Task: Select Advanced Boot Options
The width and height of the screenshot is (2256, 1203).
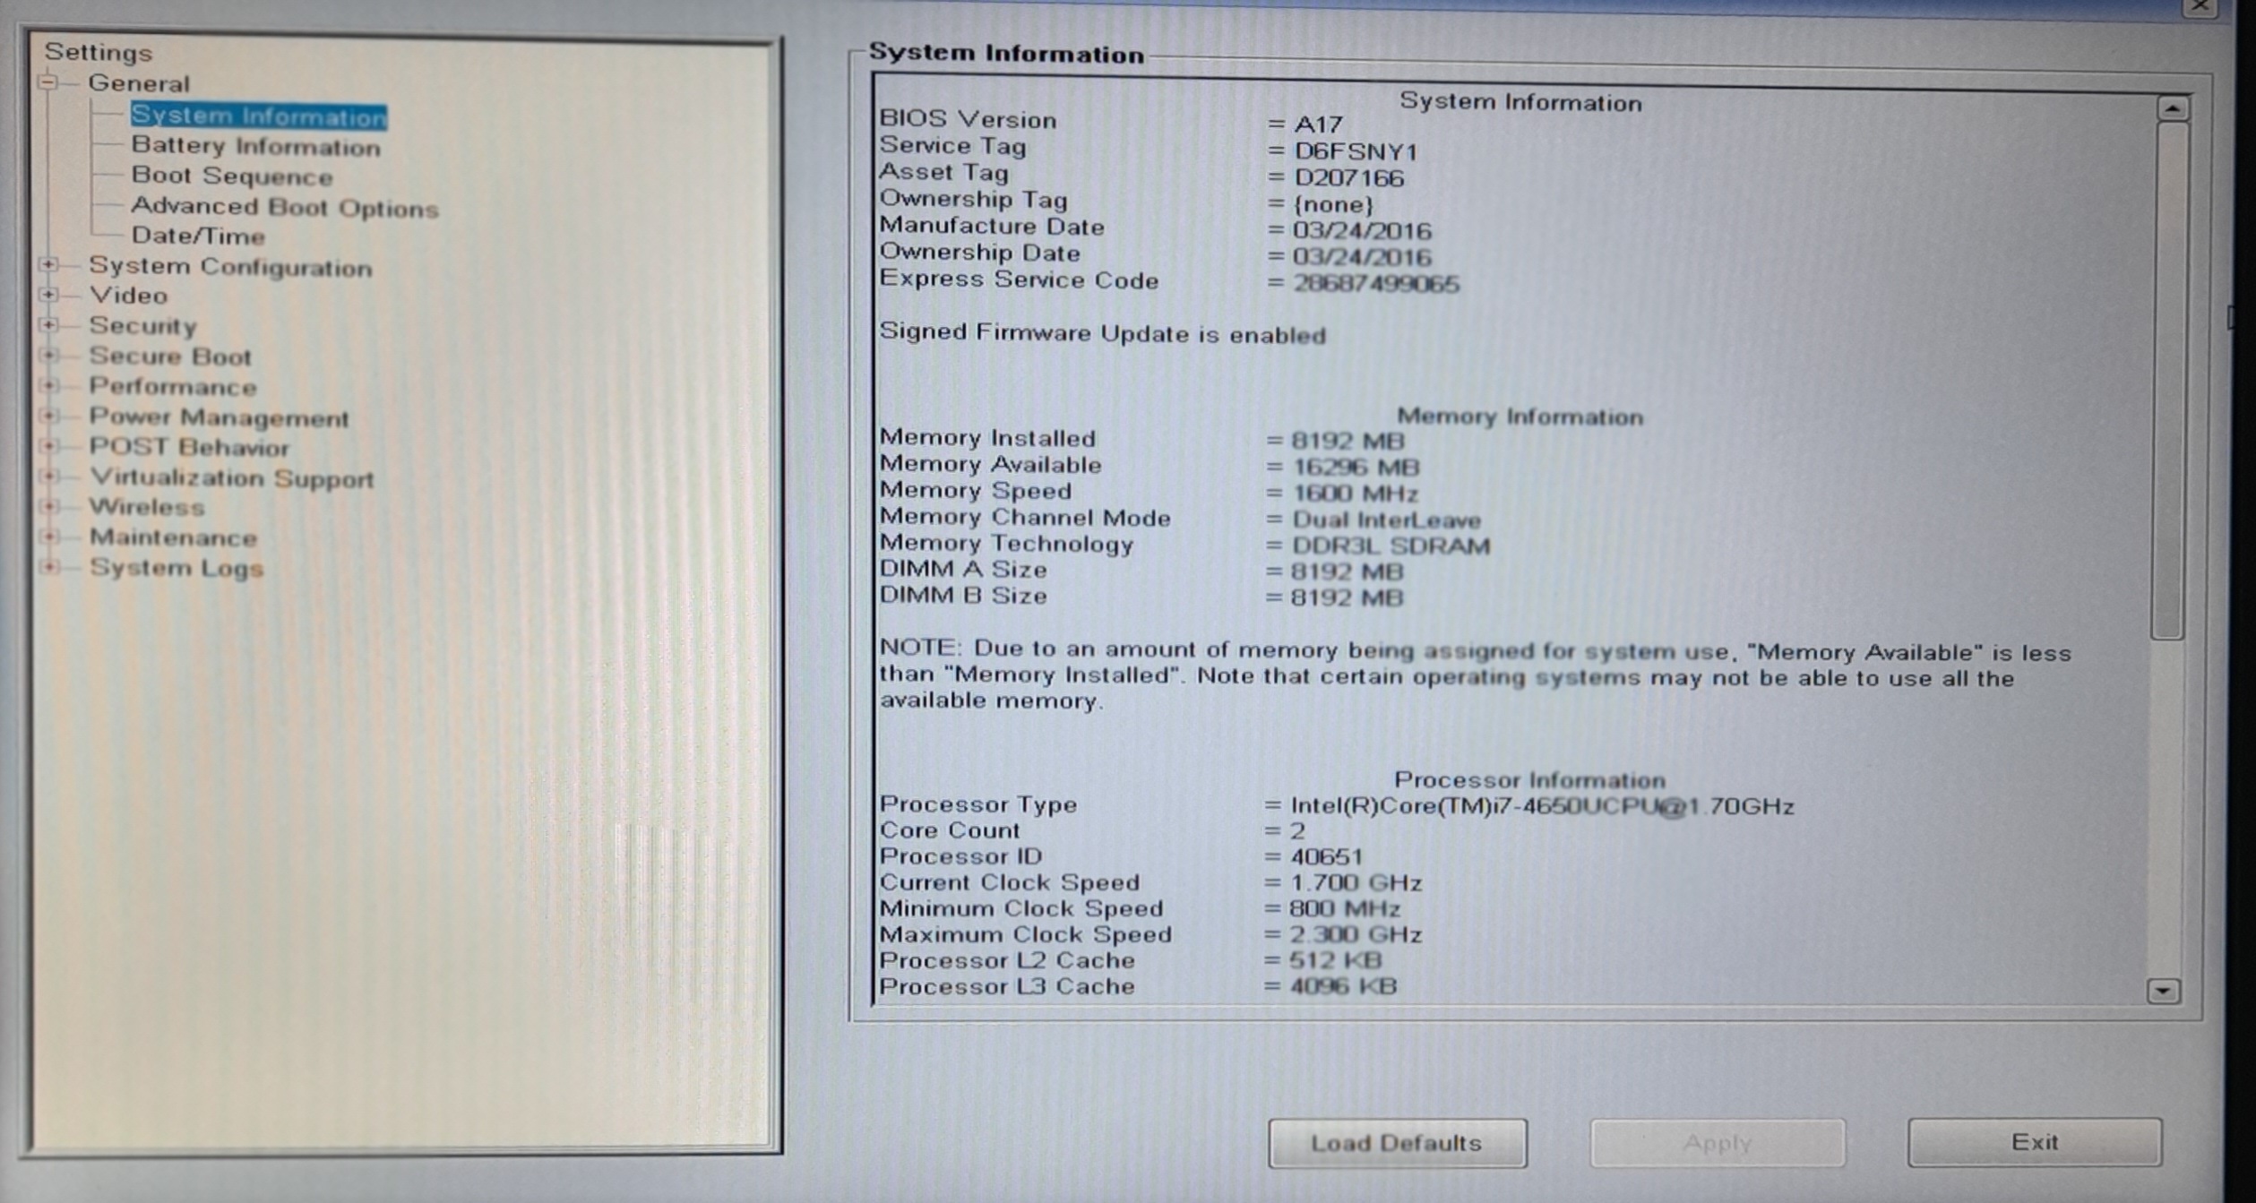Action: click(x=284, y=207)
